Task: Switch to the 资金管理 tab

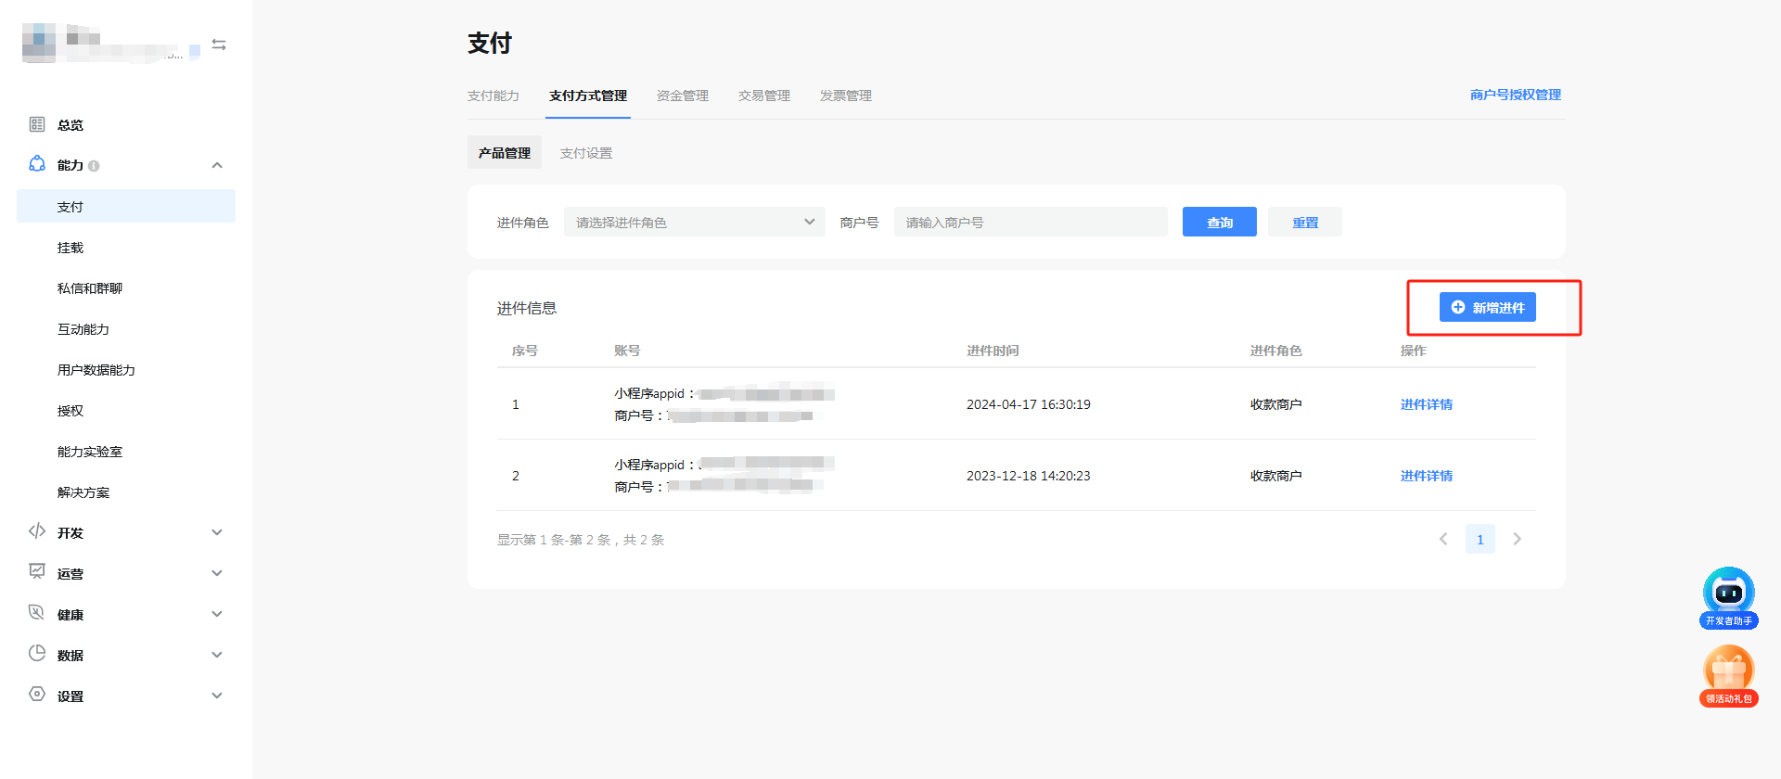Action: pyautogui.click(x=682, y=96)
